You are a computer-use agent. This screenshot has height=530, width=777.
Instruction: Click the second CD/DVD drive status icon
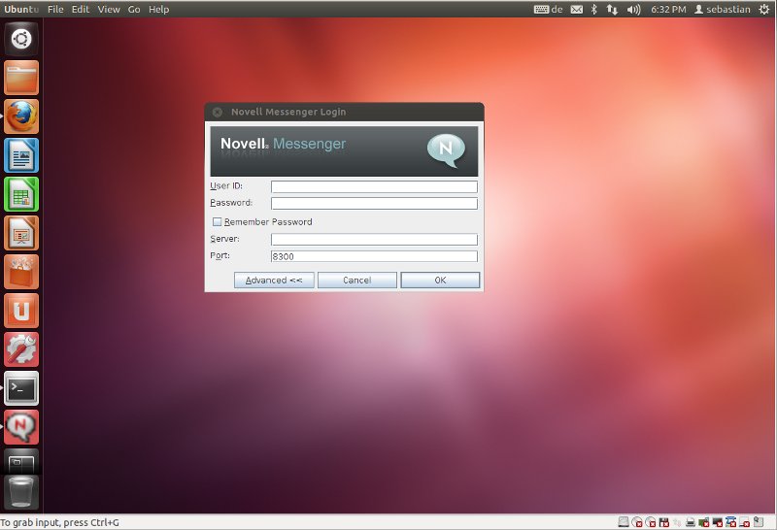[x=651, y=521]
